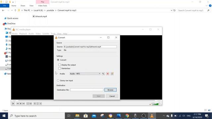Refresh the Explorer folder
This screenshot has height=119, width=212.
pyautogui.click(x=175, y=10)
